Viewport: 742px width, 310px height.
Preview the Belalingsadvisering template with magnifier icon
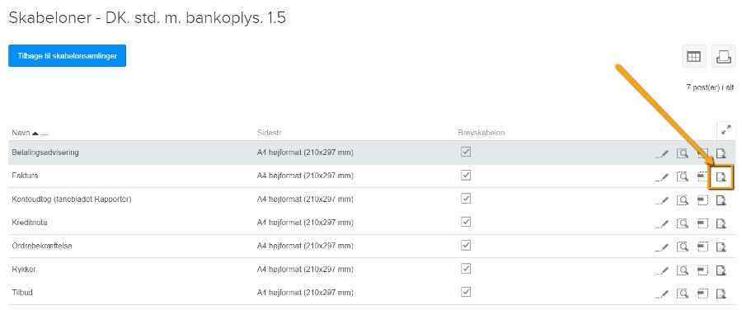click(x=683, y=153)
